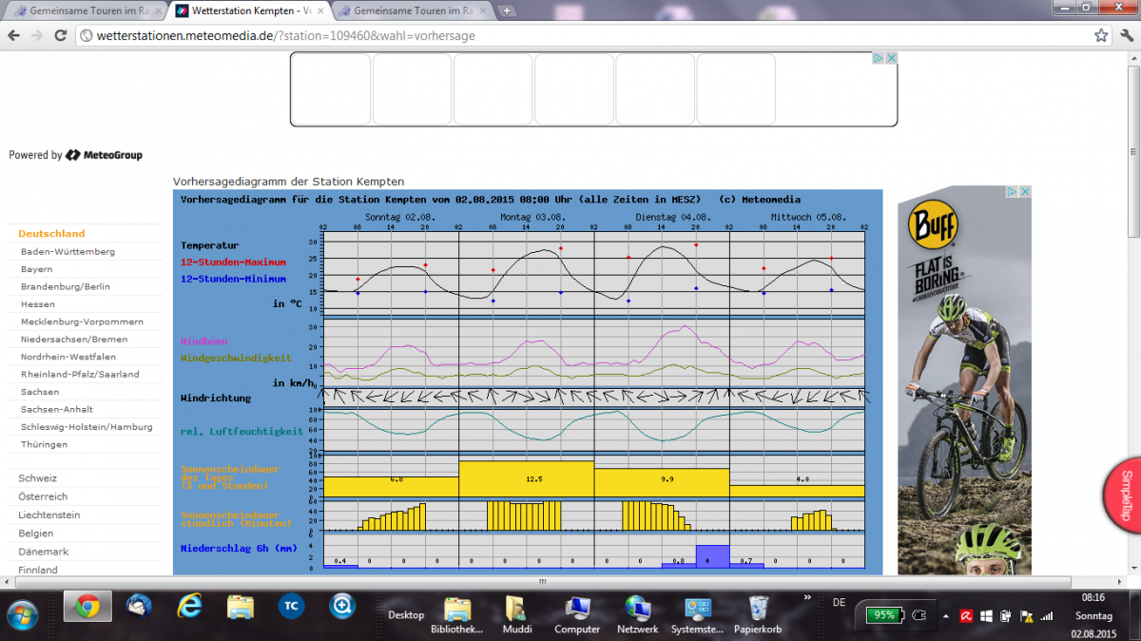Click the browser reload button
Image resolution: width=1141 pixels, height=641 pixels.
[x=60, y=35]
